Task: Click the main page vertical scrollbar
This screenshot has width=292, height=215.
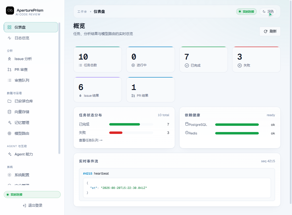Action: point(290,102)
